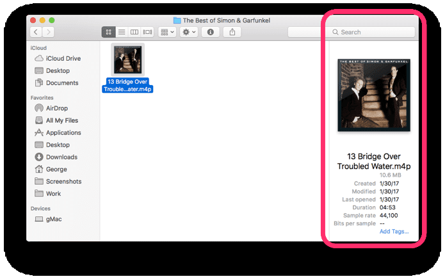Switch to list view

pos(122,32)
